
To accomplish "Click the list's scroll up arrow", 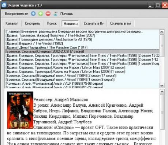I will point(162,32).
